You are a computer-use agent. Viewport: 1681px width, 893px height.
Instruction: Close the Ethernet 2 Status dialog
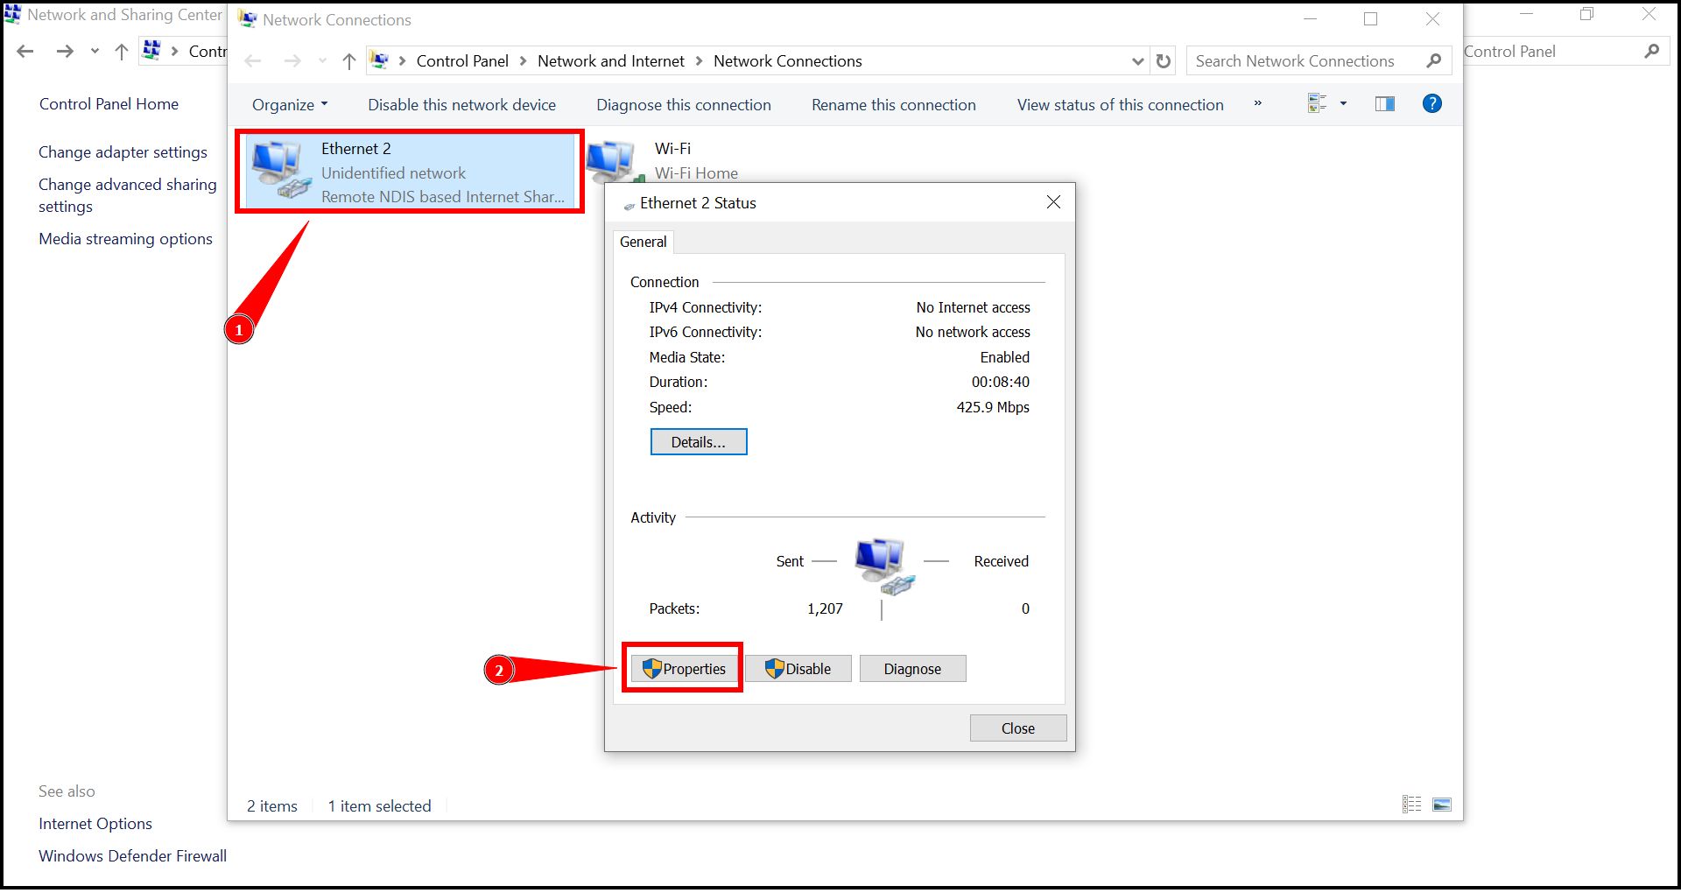tap(1054, 202)
